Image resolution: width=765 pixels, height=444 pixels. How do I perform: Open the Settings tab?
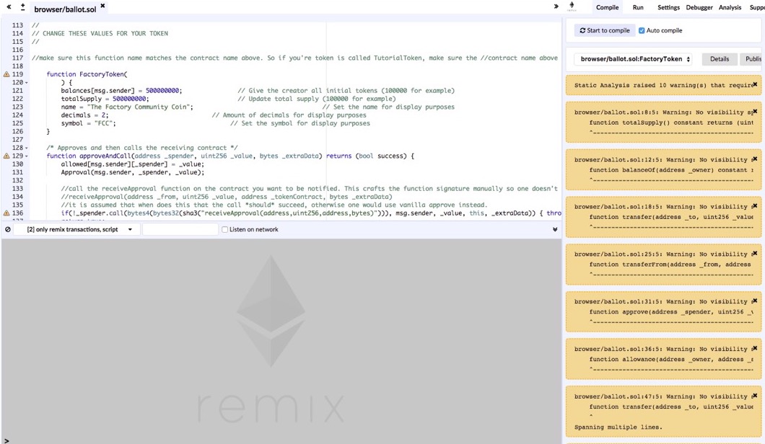(x=668, y=7)
